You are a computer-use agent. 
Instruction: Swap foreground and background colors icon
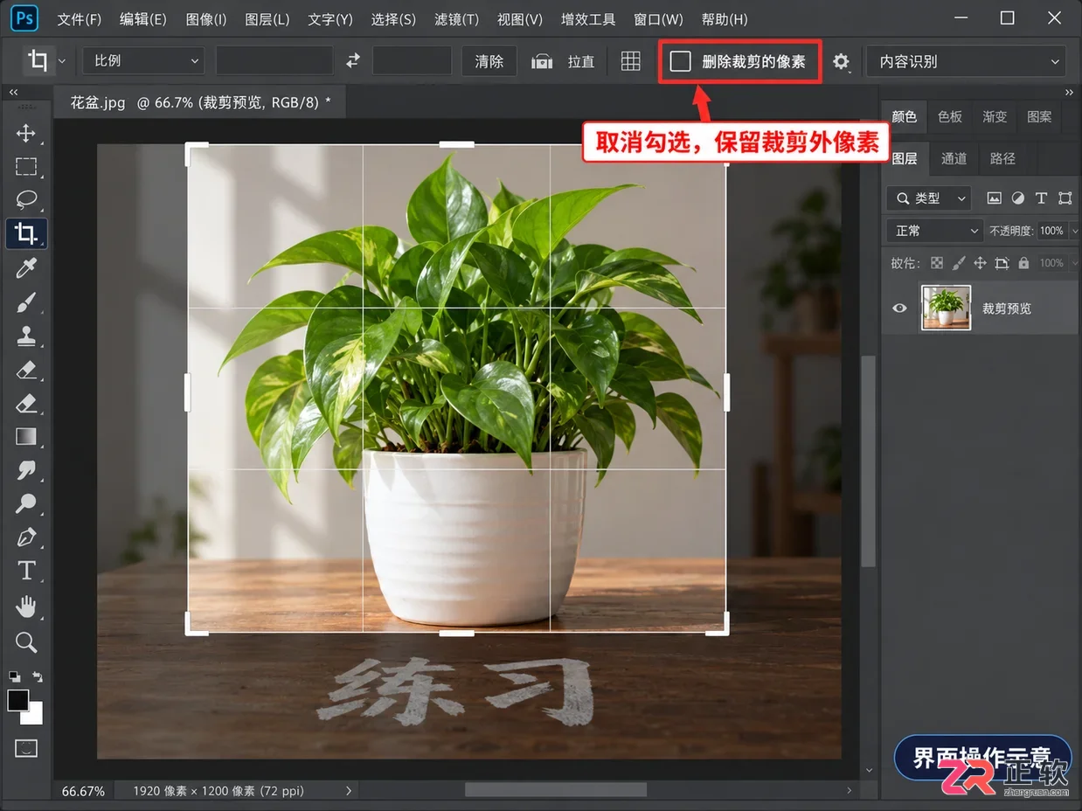(x=37, y=676)
